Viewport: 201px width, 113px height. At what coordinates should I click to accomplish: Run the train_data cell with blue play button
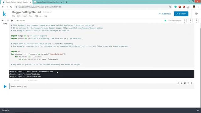click(5, 87)
